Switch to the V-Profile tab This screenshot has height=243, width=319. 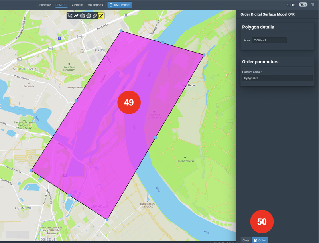point(77,5)
